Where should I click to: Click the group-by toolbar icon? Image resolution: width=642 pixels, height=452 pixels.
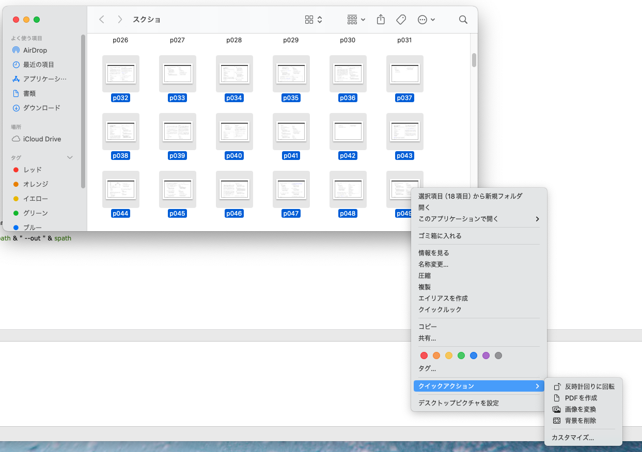pyautogui.click(x=352, y=19)
